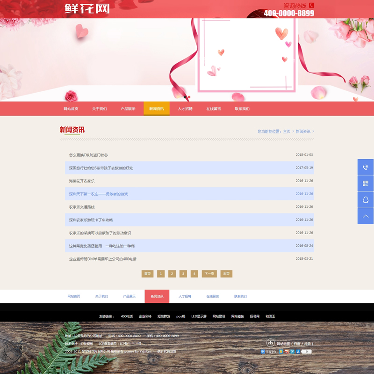
Task: Click 主页 in the breadcrumb trail
Action: click(287, 132)
